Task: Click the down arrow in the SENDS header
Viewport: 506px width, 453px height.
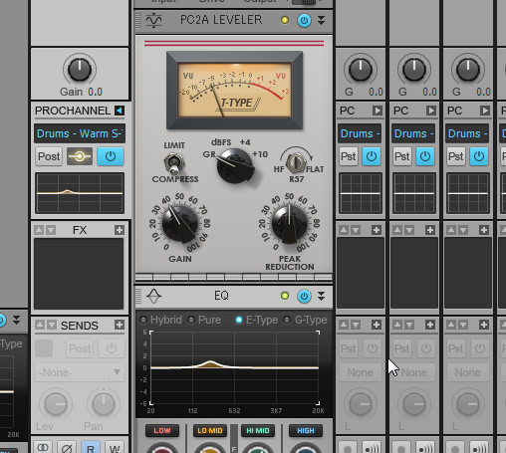Action: [52, 325]
